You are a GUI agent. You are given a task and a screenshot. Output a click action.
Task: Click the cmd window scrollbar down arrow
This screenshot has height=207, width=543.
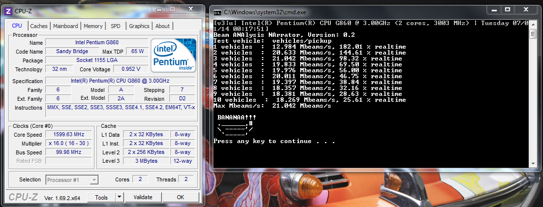pos(533,163)
